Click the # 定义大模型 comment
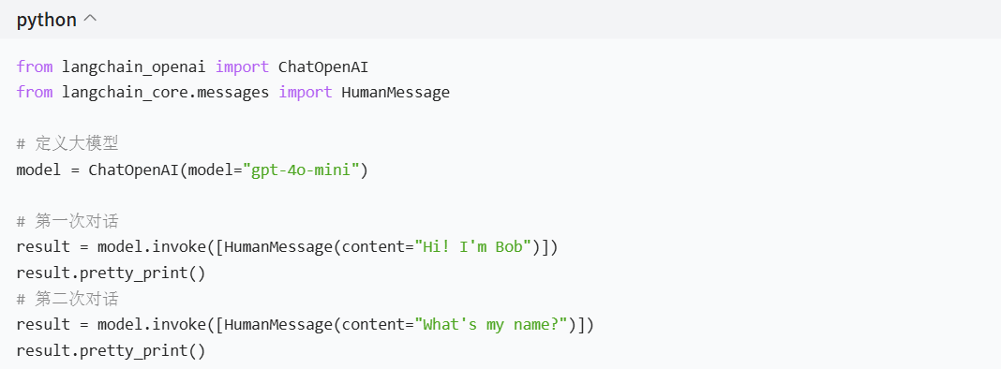This screenshot has width=1001, height=369. tap(67, 143)
